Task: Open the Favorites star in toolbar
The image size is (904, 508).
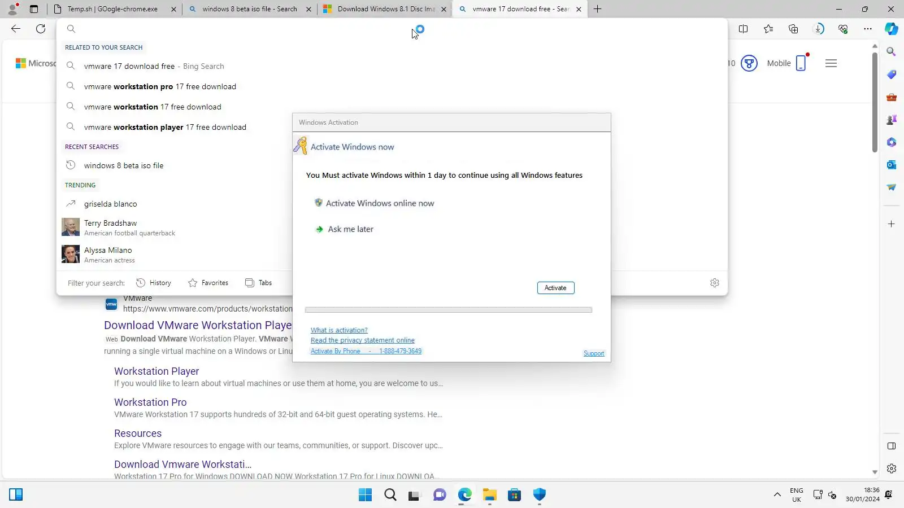Action: tap(768, 29)
